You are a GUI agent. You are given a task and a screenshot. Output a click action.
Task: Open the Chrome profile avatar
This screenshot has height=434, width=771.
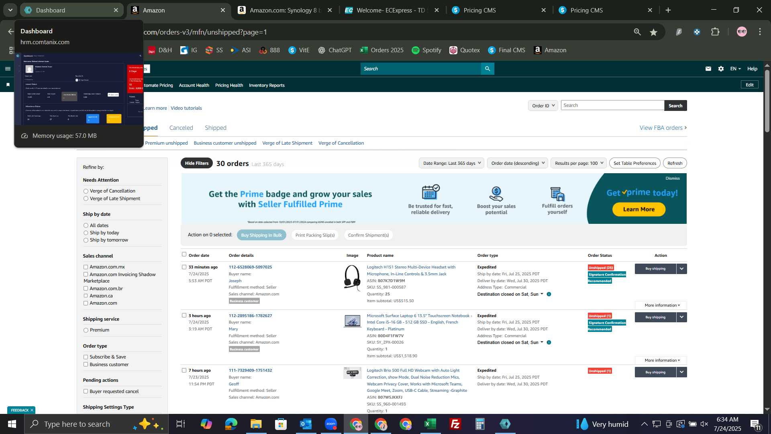[x=742, y=32]
